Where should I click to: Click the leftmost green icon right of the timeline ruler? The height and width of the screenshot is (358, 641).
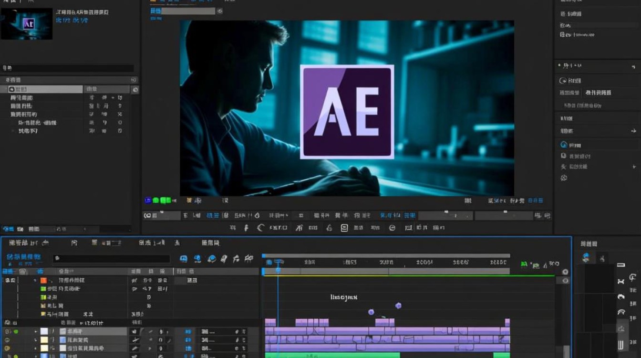point(525,263)
